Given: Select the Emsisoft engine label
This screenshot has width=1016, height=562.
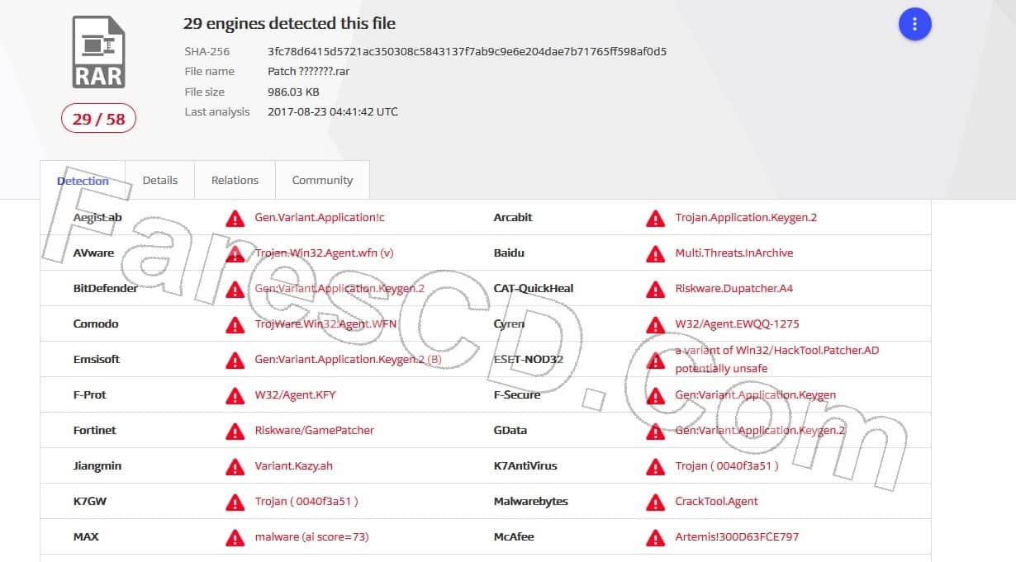Looking at the screenshot, I should 97,360.
